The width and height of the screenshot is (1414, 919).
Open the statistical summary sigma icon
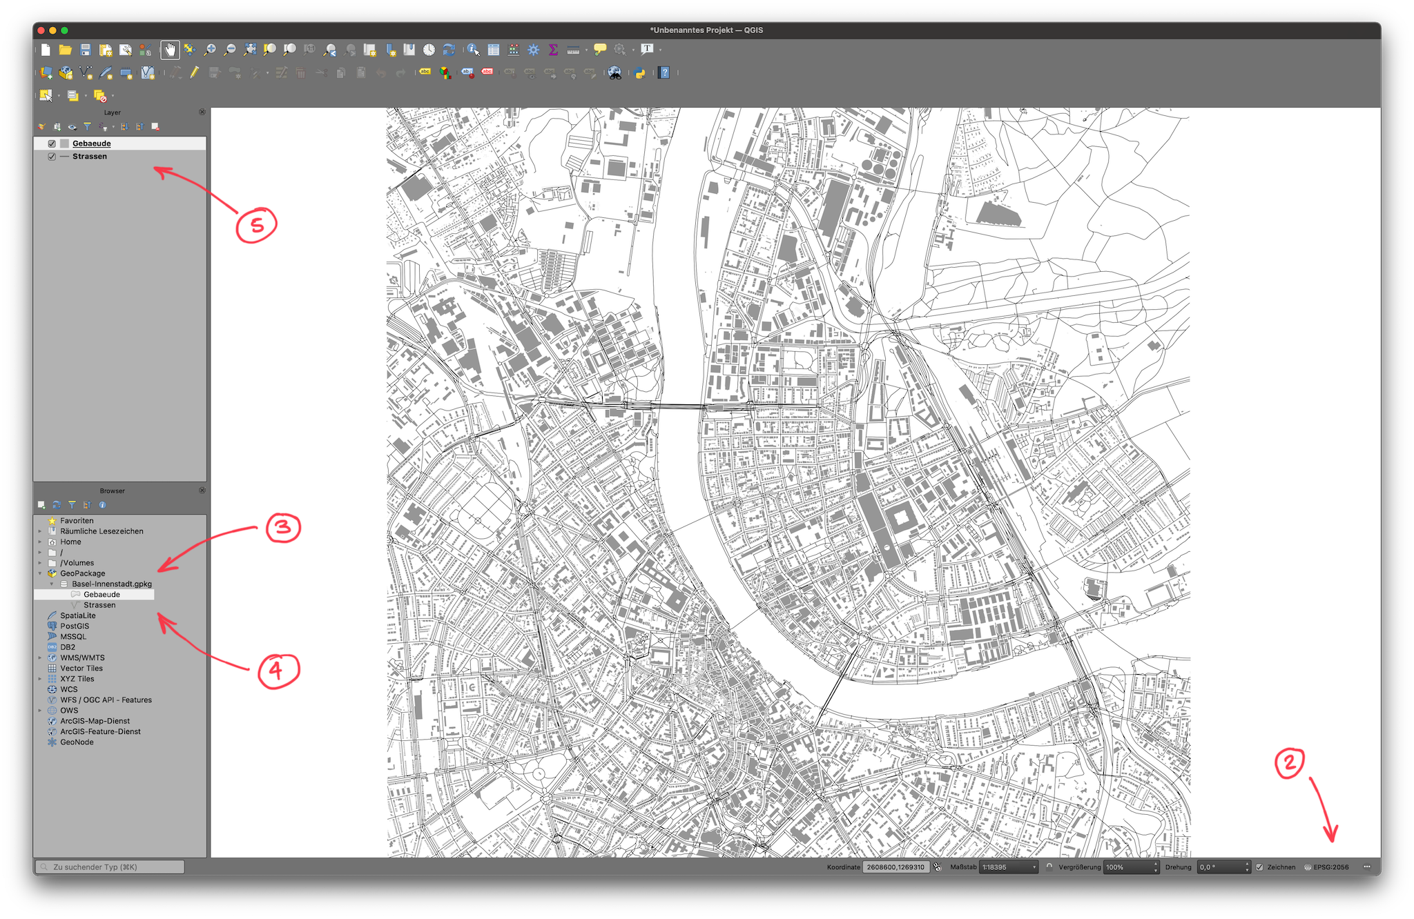(x=553, y=50)
